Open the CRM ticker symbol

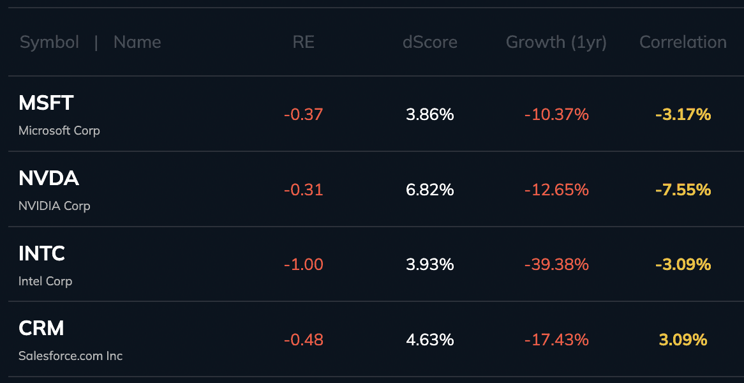click(41, 329)
